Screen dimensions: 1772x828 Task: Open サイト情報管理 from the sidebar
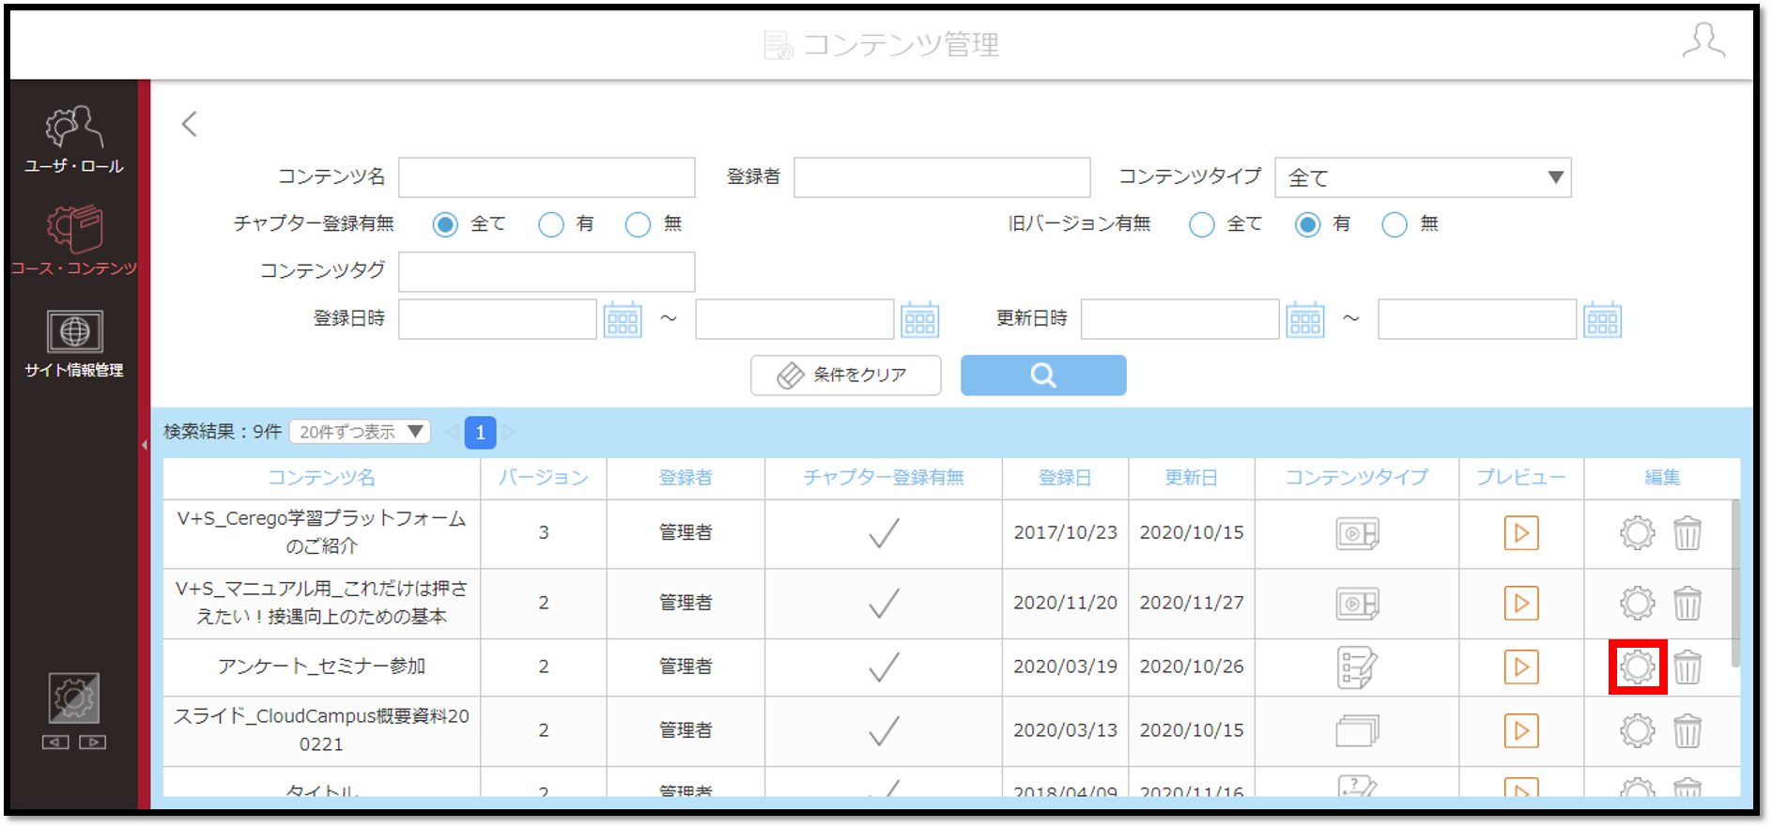(74, 345)
